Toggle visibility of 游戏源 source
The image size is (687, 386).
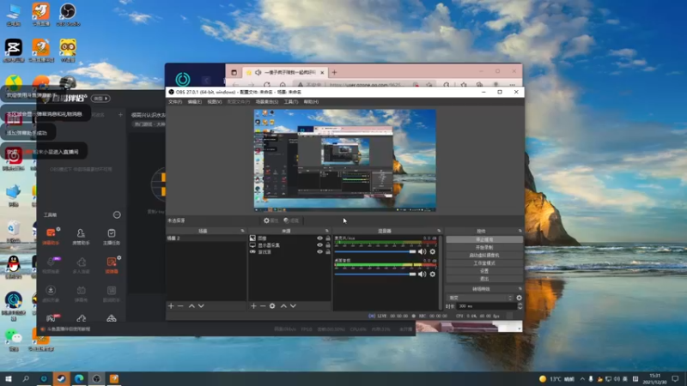click(319, 251)
